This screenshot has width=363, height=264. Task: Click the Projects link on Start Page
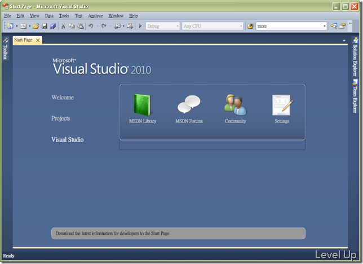tap(61, 118)
